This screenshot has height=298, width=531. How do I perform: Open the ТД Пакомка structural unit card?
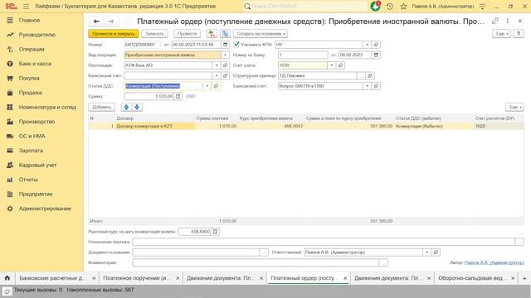point(370,75)
